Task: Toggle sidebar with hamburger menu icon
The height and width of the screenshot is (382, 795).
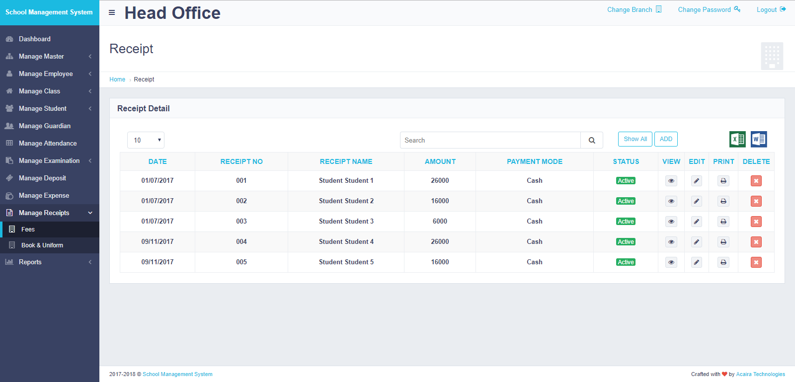Action: (x=112, y=12)
